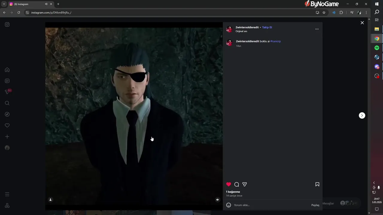Click the microphone icon in system tray

(379, 188)
